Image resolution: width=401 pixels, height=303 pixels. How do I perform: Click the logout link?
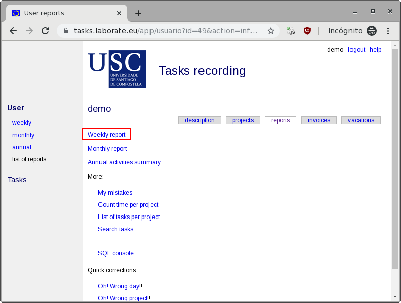pyautogui.click(x=357, y=50)
